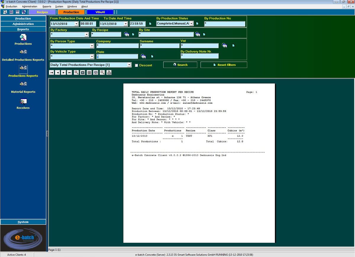Image resolution: width=355 pixels, height=257 pixels.
Task: Expand the By Factory dropdown
Action: click(x=86, y=35)
